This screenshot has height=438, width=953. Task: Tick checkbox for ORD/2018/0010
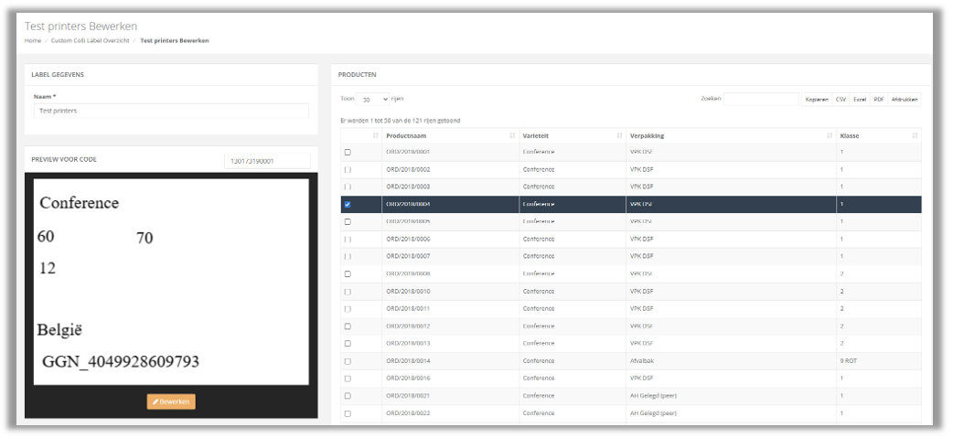pos(348,292)
